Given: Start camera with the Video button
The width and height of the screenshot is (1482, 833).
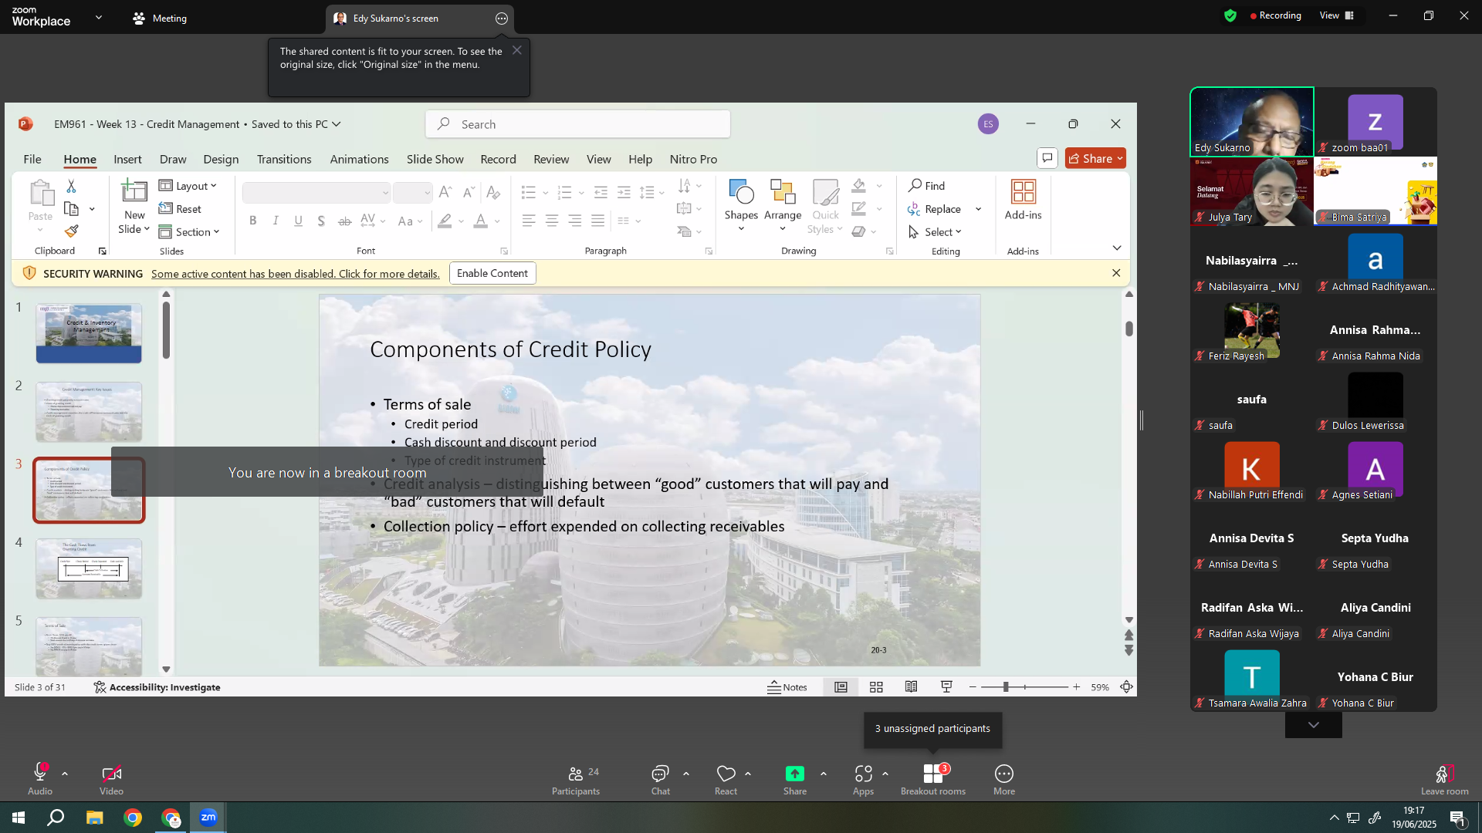Looking at the screenshot, I should [x=111, y=780].
